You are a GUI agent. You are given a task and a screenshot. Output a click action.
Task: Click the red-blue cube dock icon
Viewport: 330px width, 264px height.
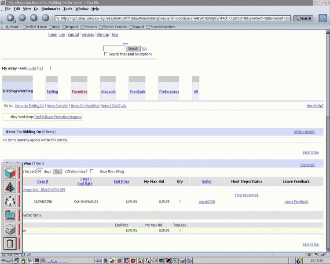10,172
